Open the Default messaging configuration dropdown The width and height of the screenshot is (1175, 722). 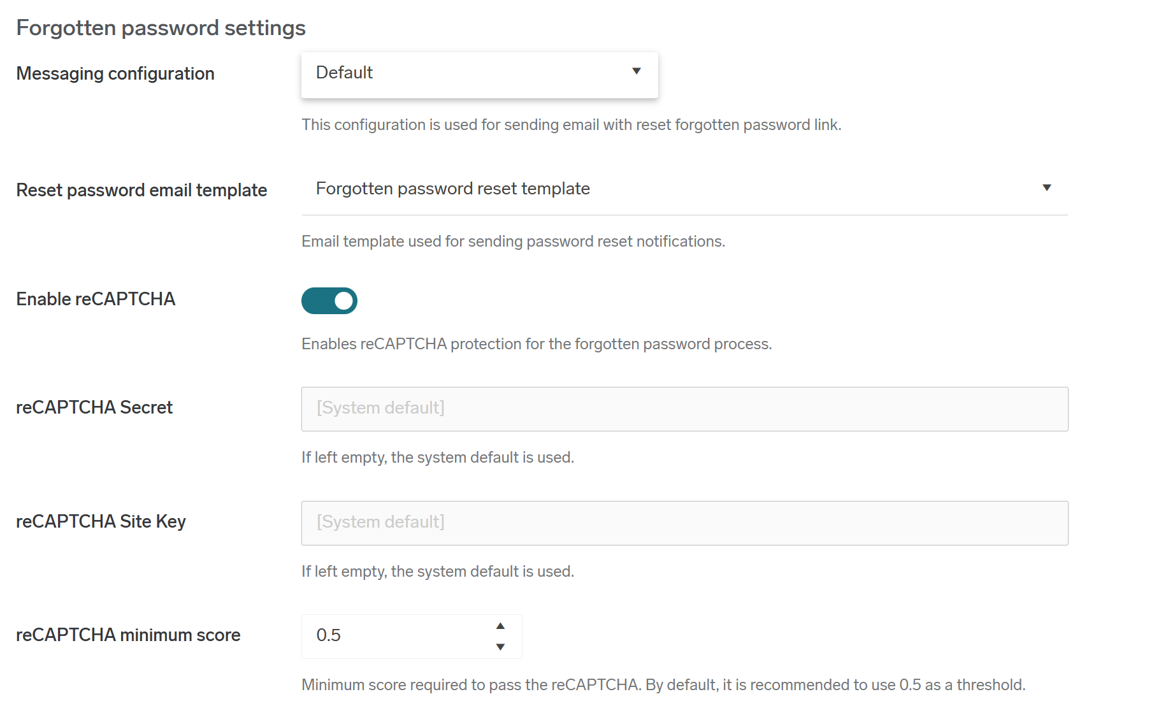coord(479,74)
